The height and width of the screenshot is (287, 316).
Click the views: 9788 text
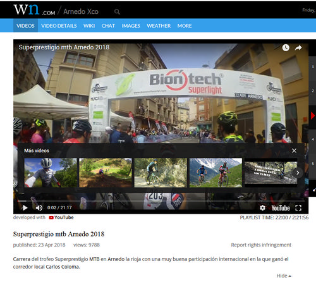coord(87,245)
